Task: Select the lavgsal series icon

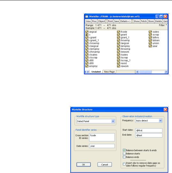Action: [x=119, y=43]
